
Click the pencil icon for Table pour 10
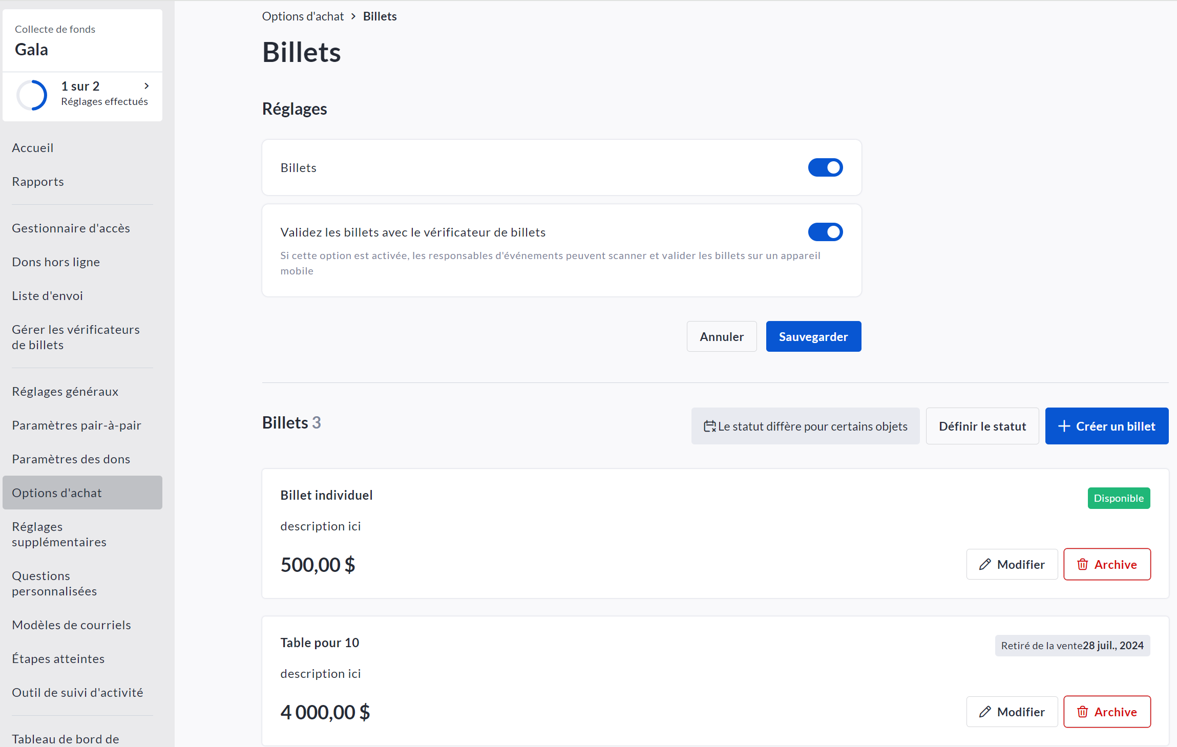coord(984,712)
